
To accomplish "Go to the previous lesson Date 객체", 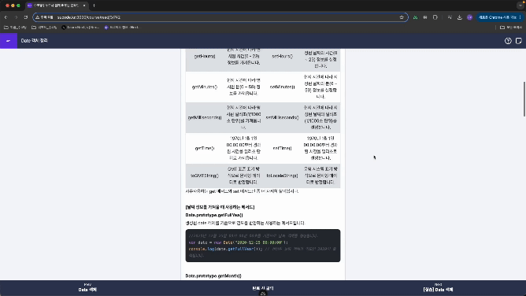I will [87, 288].
